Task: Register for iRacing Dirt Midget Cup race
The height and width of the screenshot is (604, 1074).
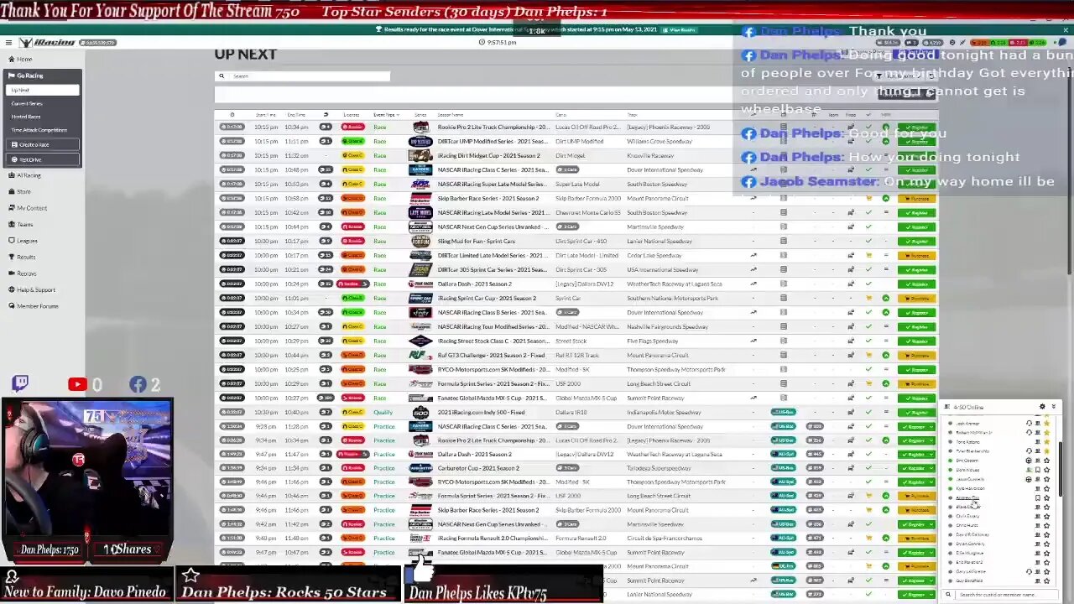Action: coord(916,156)
